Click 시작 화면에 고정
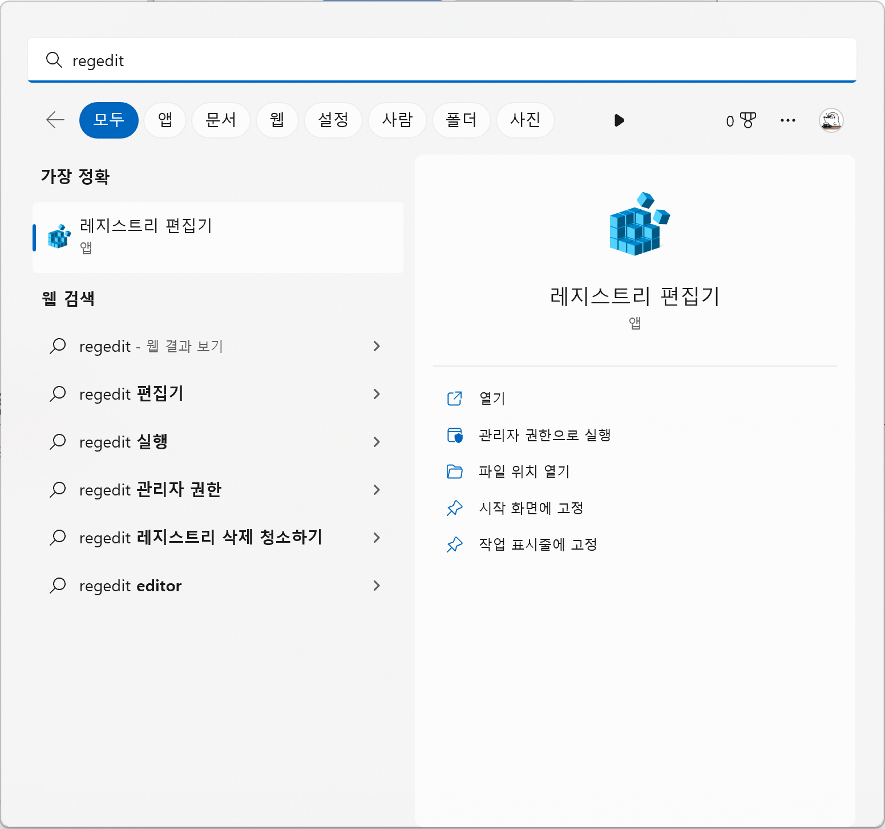Screen dimensions: 885x829 pos(531,508)
